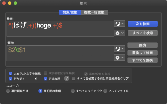Open search history clock icon beside 検索 field
Screen dimensions: 167x104
pyautogui.click(x=119, y=24)
